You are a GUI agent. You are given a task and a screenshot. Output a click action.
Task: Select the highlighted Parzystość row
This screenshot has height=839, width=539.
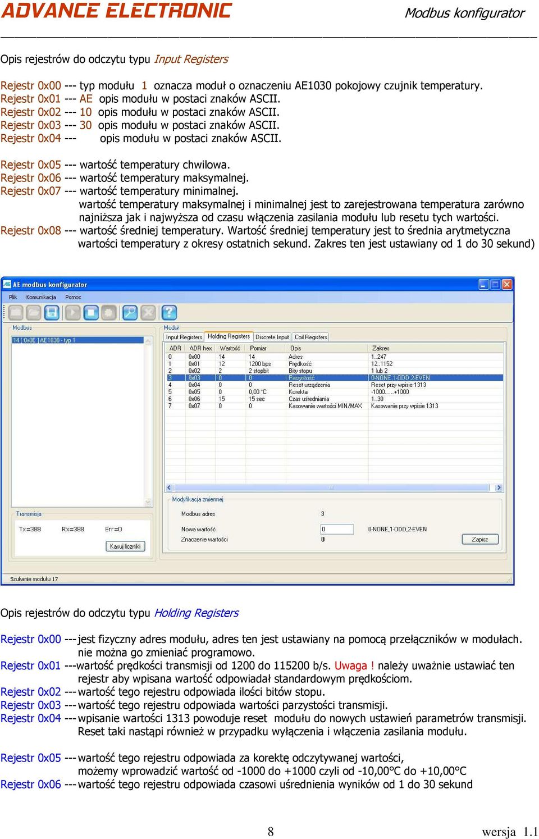[335, 378]
